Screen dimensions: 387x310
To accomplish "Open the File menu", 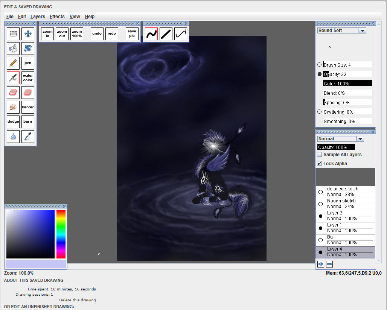I will [10, 17].
